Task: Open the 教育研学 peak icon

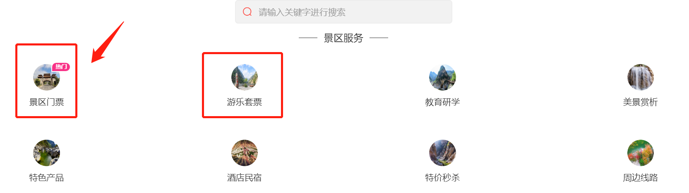Action: point(442,77)
